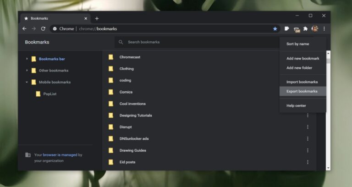Click the scrollbar up arrow
The height and width of the screenshot is (187, 352).
pyautogui.click(x=328, y=54)
